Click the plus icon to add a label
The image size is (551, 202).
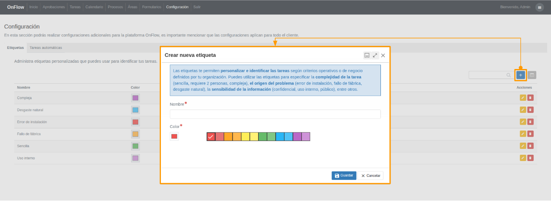click(520, 75)
